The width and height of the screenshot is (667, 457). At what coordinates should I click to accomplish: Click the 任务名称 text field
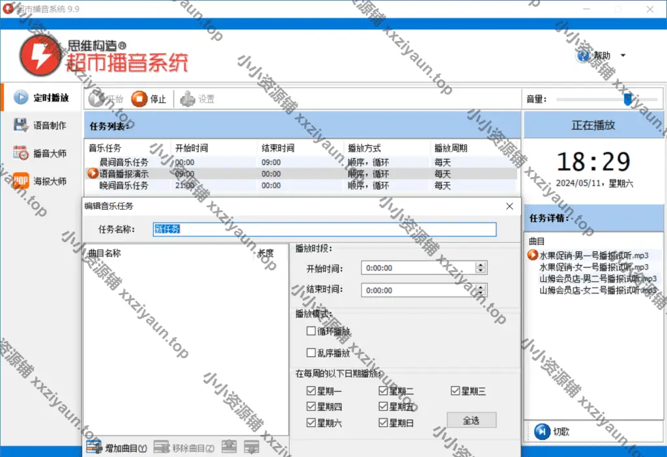pyautogui.click(x=324, y=229)
